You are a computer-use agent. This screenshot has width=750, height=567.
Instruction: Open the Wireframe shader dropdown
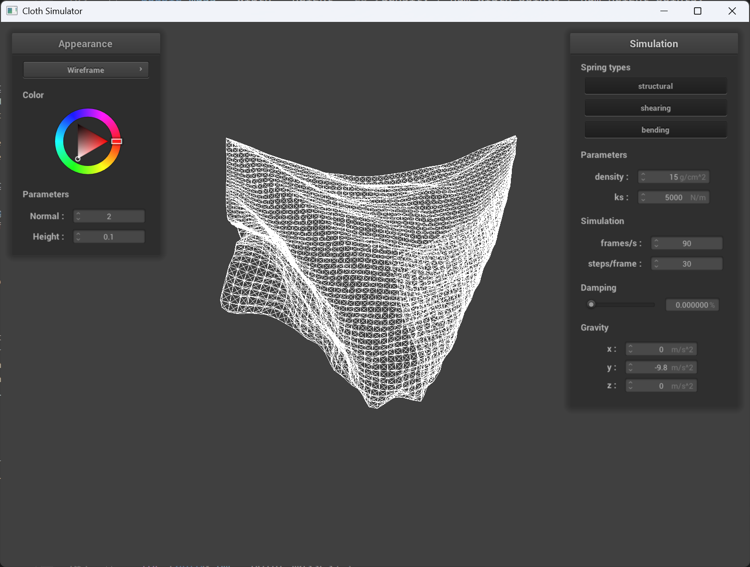86,70
